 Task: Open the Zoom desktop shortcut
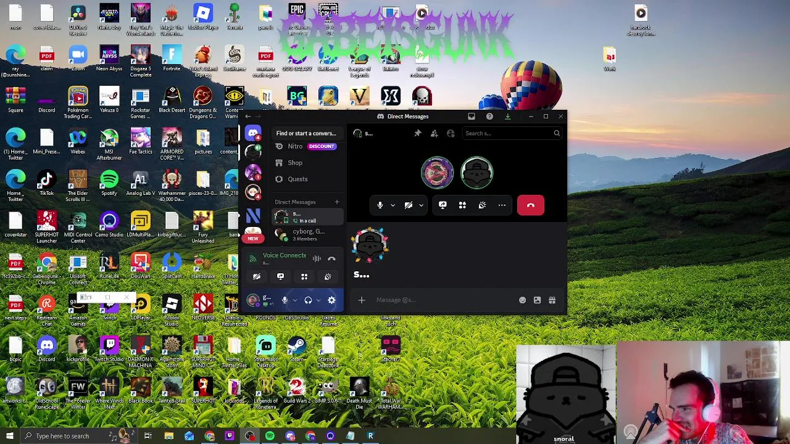pos(78,59)
